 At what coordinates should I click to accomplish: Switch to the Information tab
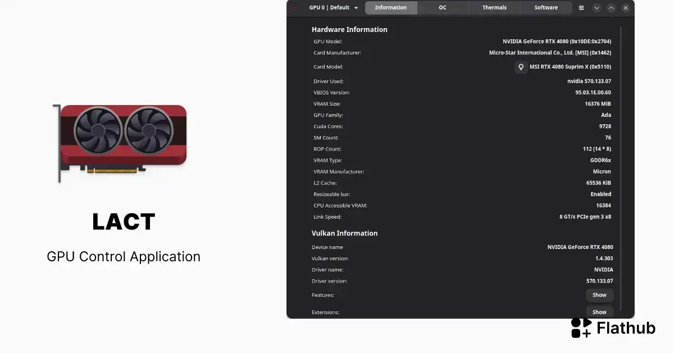[391, 8]
